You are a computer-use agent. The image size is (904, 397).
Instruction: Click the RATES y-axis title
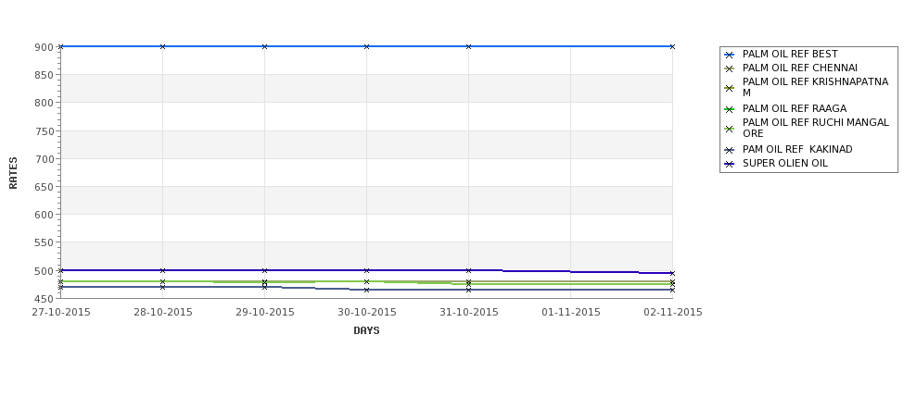(x=13, y=173)
